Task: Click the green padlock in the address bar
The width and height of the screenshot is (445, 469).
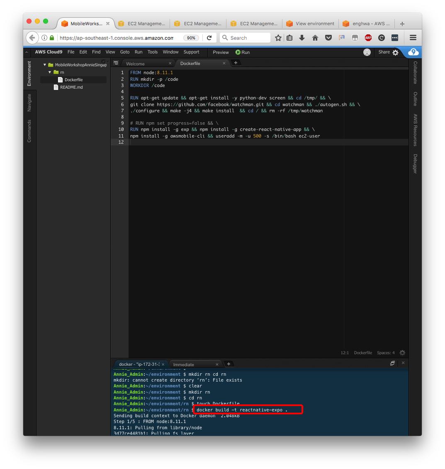Action: tap(52, 38)
